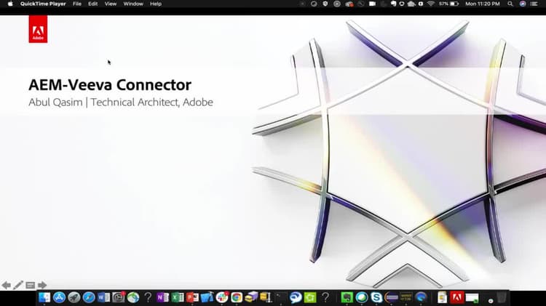The image size is (546, 306).
Task: Open the Trash in the Dock
Action: (502, 298)
